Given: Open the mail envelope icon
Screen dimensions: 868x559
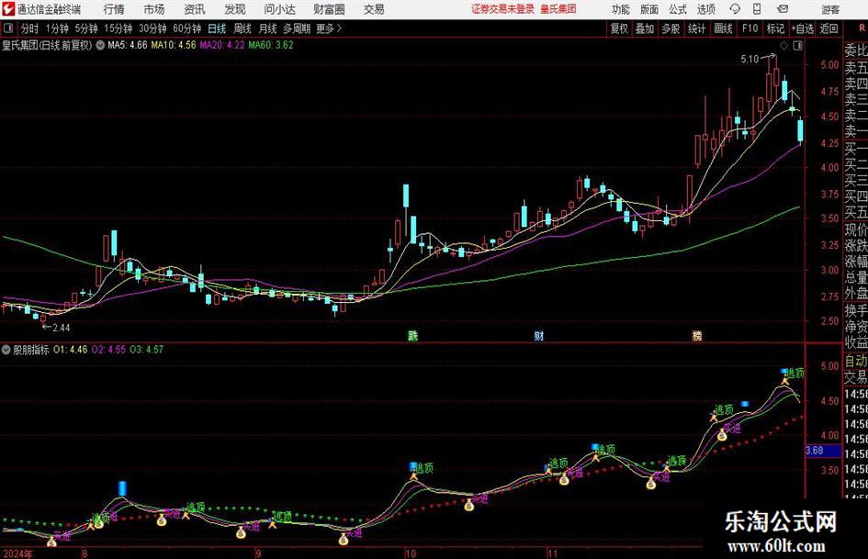Looking at the screenshot, I should (x=783, y=9).
